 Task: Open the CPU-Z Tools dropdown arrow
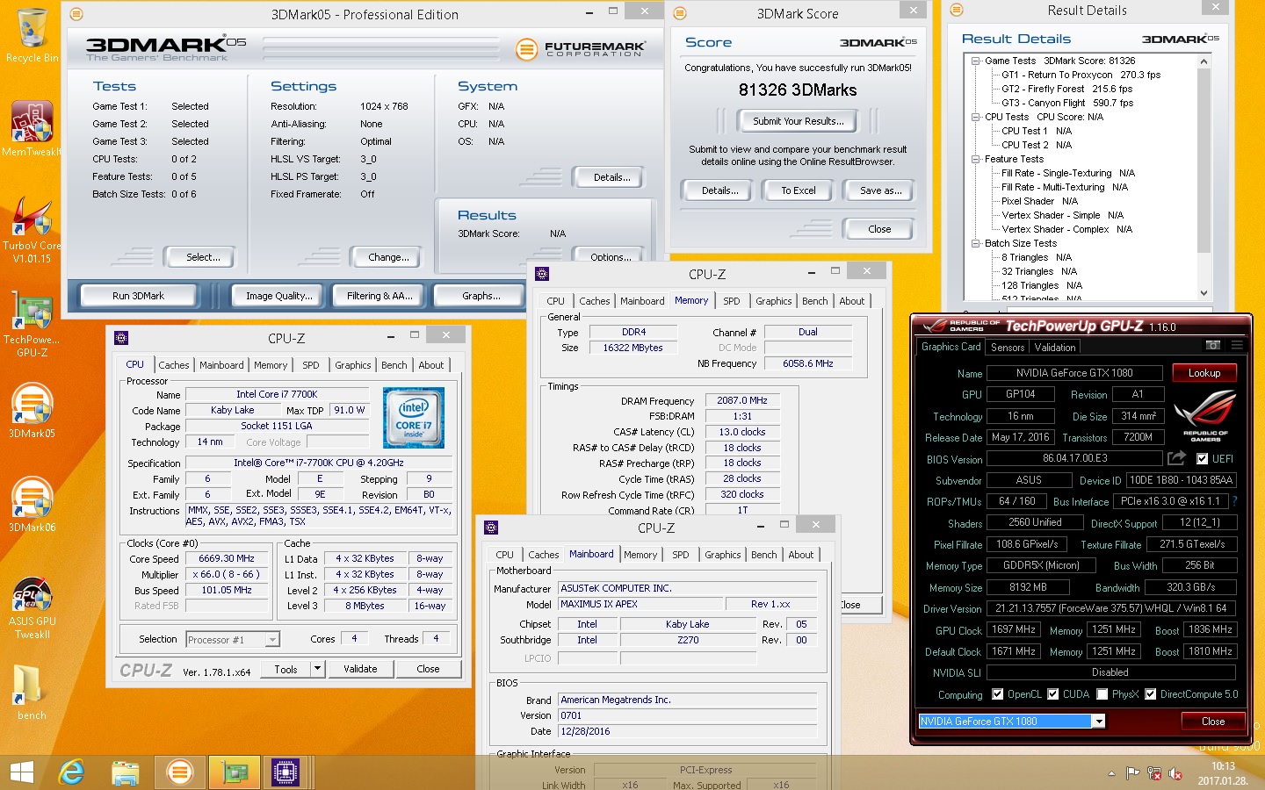tap(318, 669)
